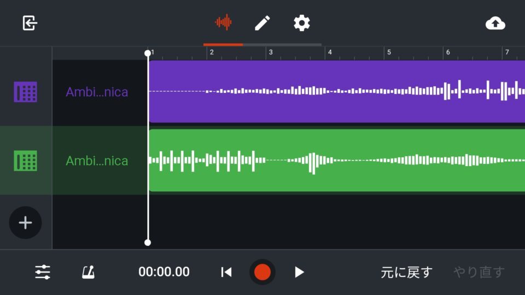Toggle the metronome
The height and width of the screenshot is (295, 525).
tap(89, 272)
